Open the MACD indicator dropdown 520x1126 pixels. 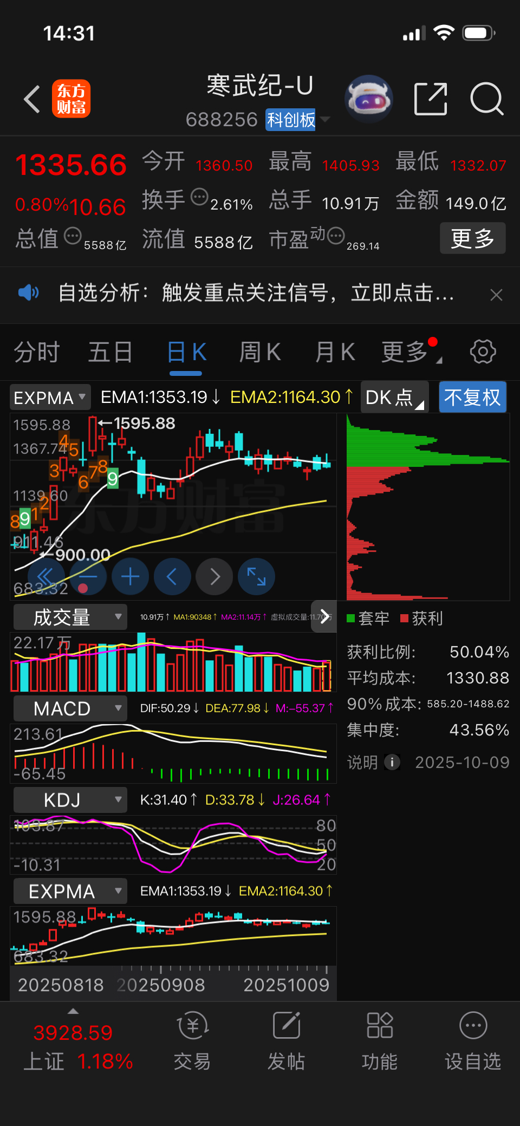70,708
